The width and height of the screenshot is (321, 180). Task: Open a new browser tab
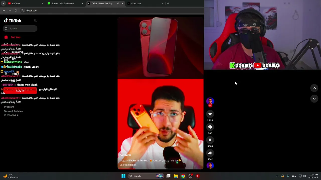click(x=168, y=3)
